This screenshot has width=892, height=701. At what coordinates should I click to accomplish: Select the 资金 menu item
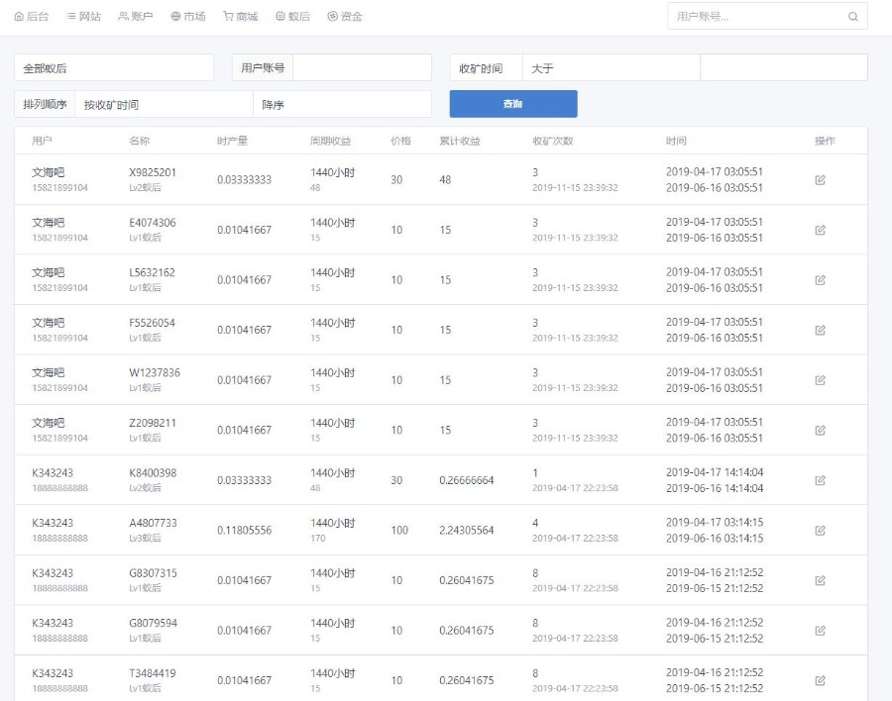coord(345,17)
